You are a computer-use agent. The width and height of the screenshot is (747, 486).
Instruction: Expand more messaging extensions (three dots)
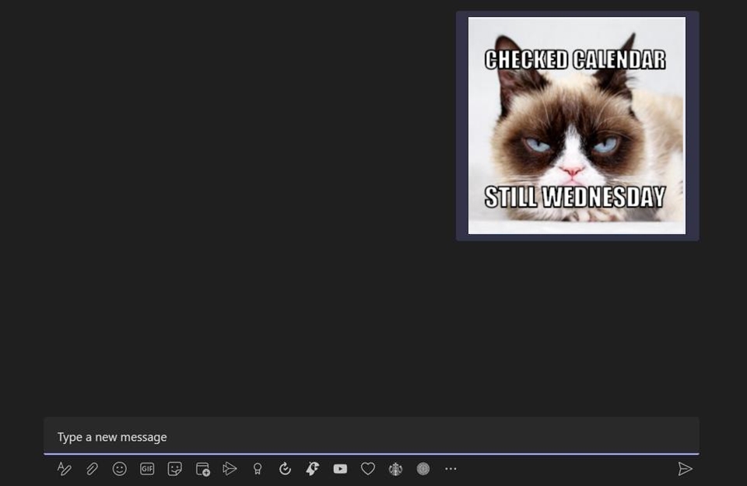pos(451,469)
